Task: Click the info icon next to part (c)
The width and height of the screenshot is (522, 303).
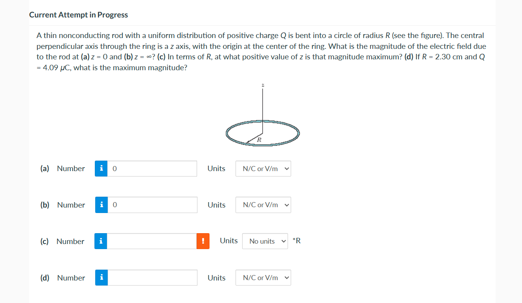Action: click(101, 241)
